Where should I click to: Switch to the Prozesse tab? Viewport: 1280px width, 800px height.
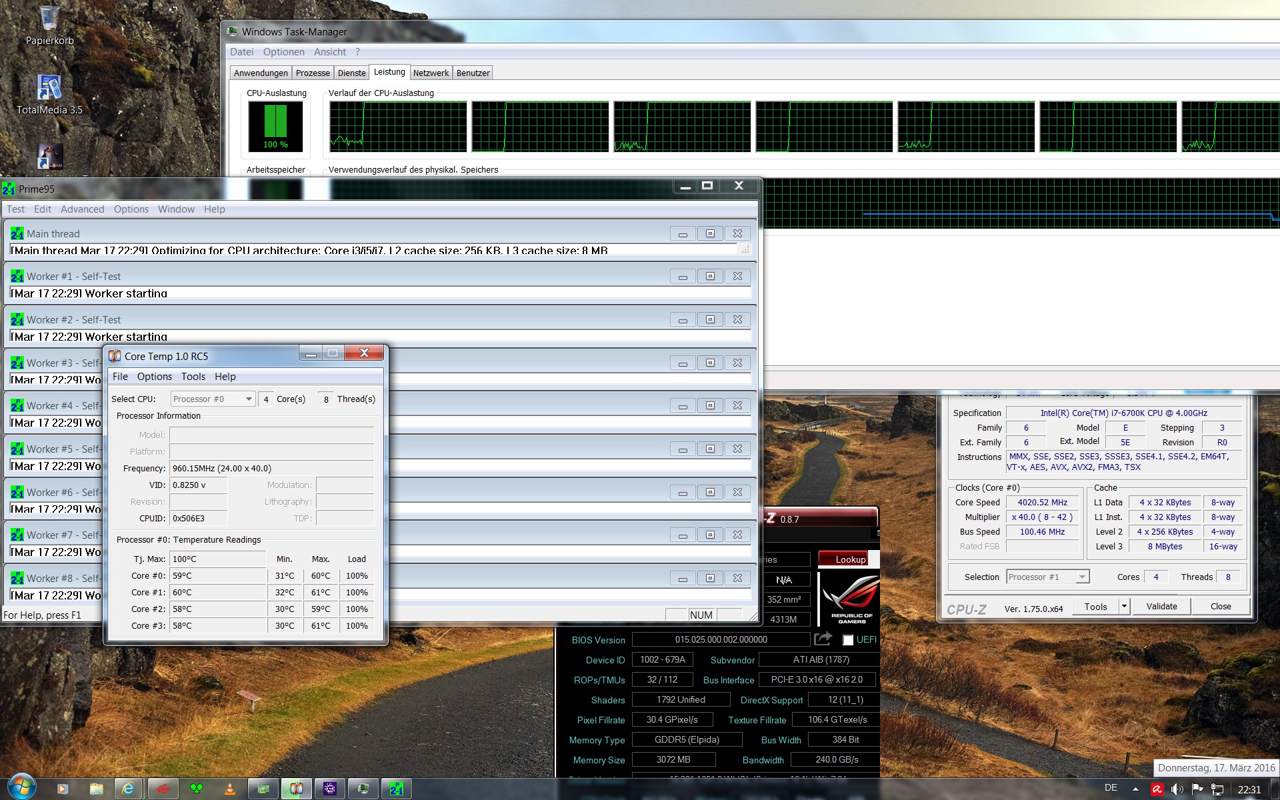click(313, 73)
